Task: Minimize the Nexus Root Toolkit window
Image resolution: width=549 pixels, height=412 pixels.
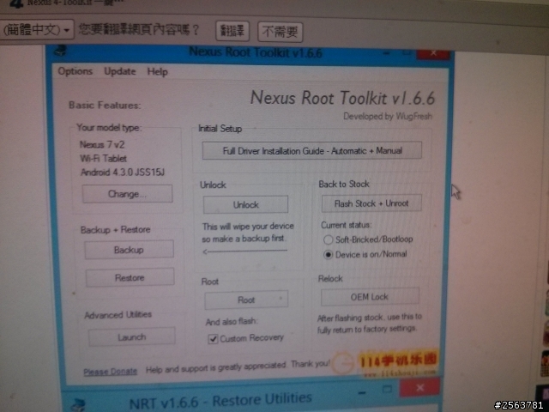Action: (x=386, y=53)
